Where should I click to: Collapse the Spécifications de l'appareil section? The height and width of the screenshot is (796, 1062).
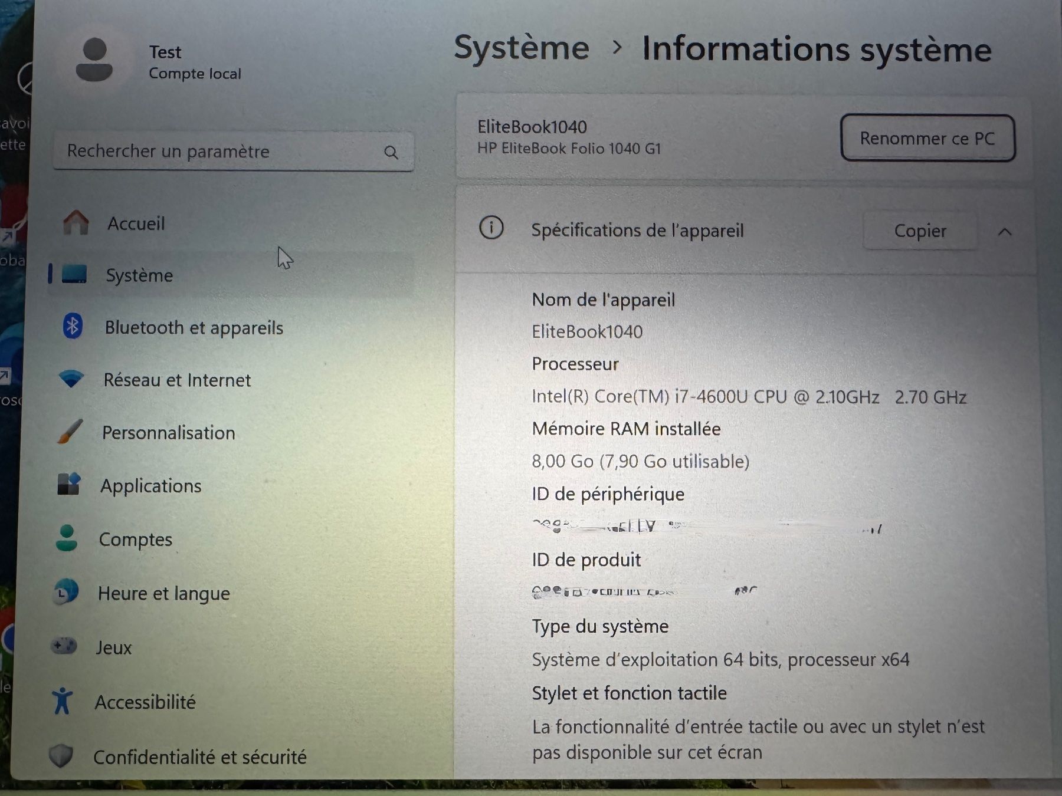(1005, 232)
